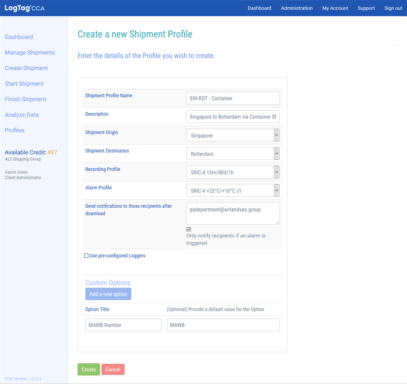Open the Shipment Origin dropdown

coord(233,135)
